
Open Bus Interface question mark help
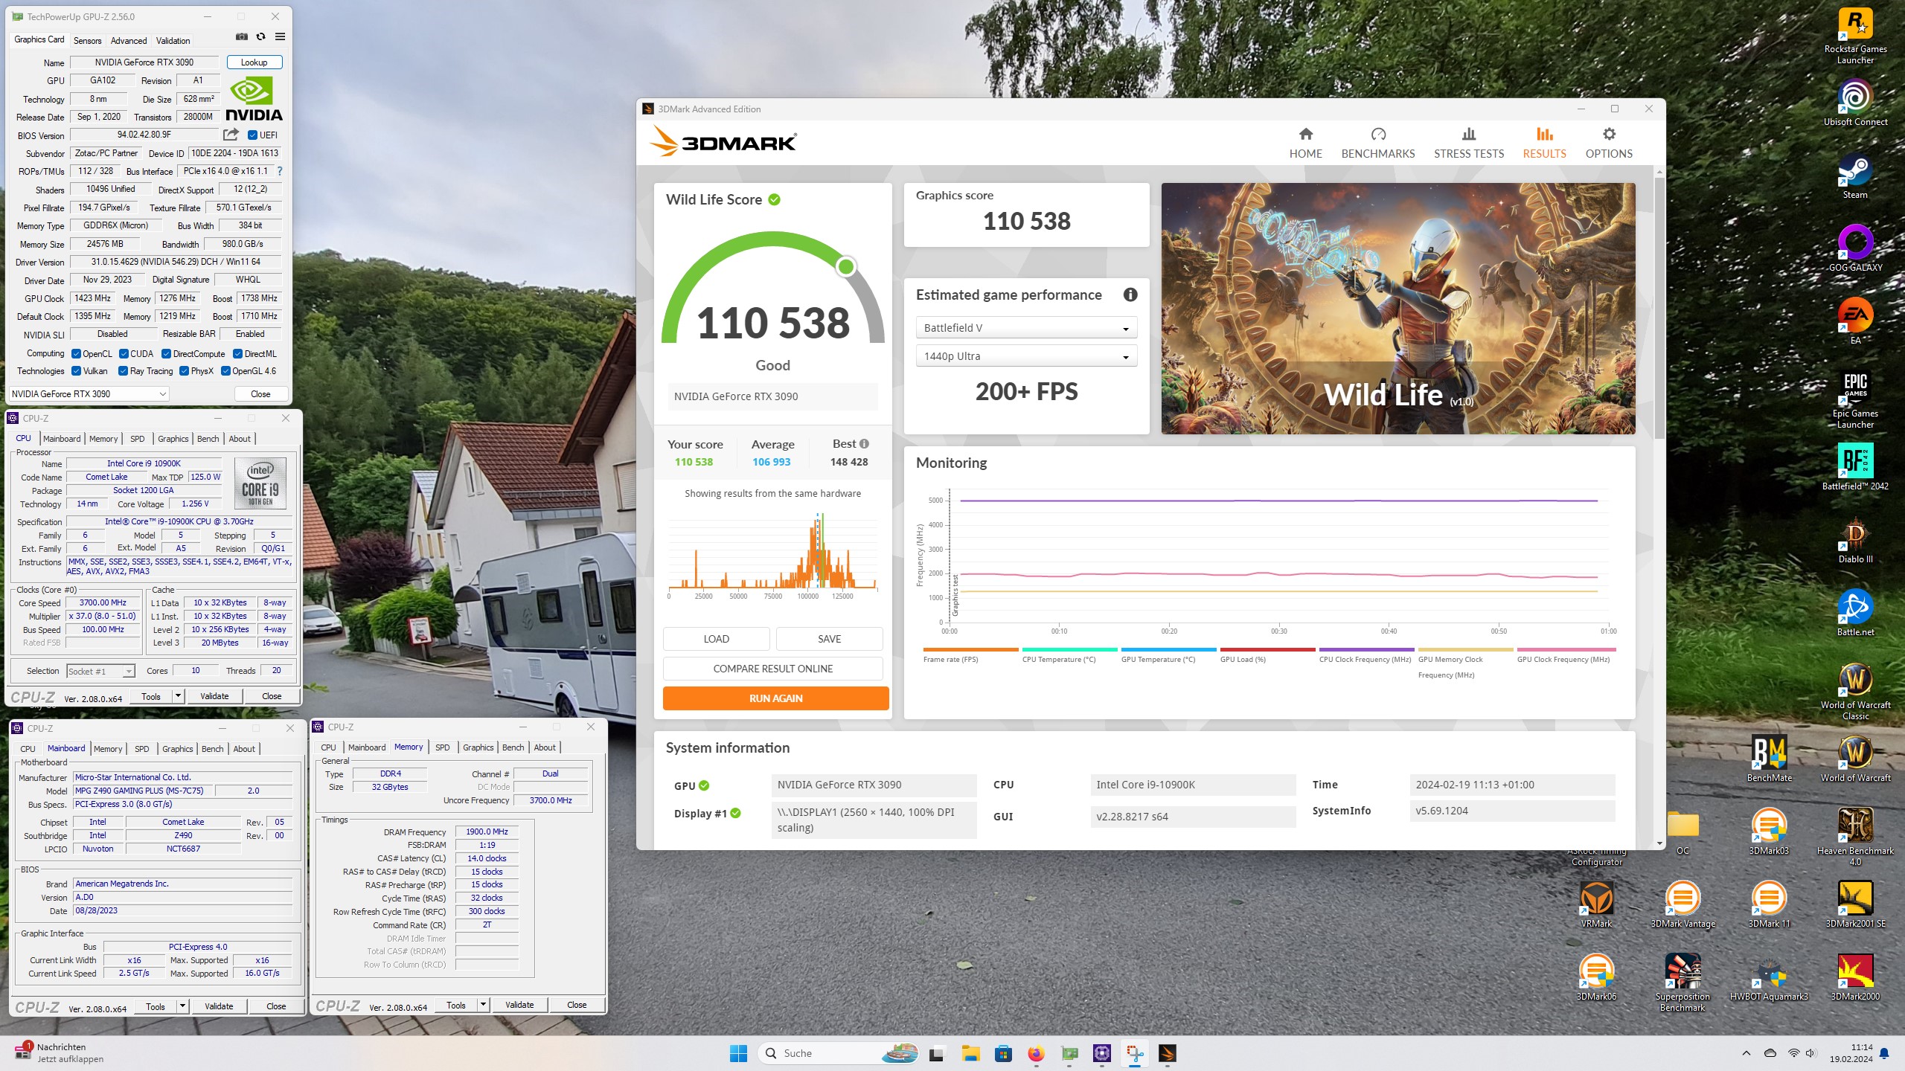point(280,171)
